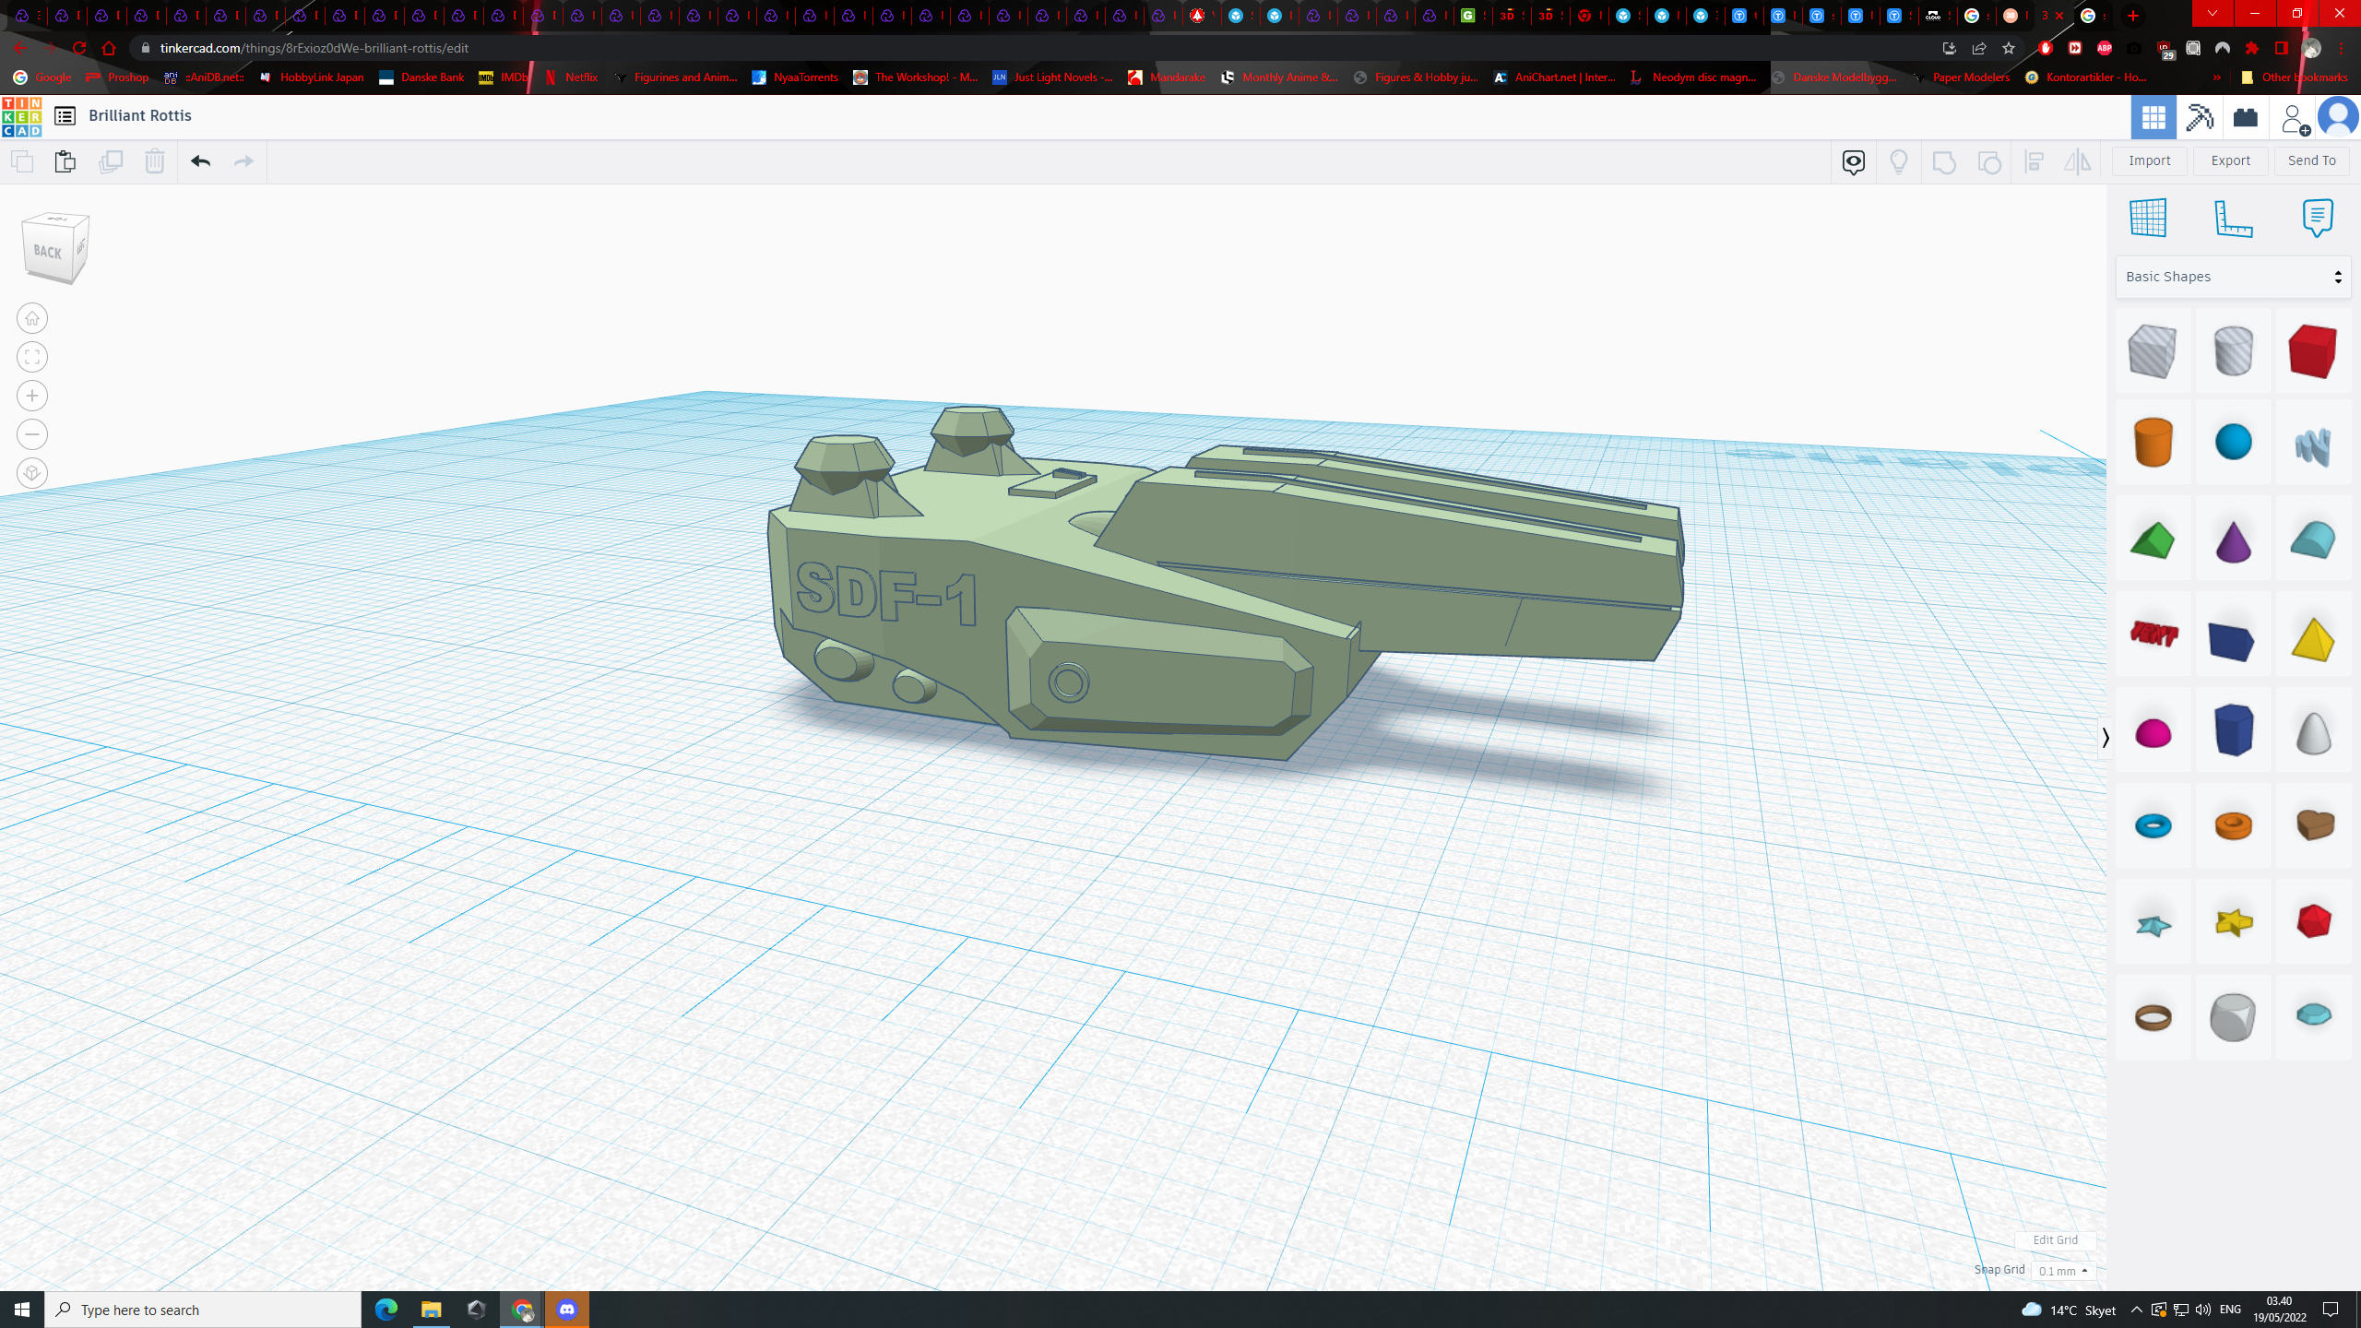Open File Explorer from taskbar
The image size is (2361, 1328).
tap(431, 1310)
